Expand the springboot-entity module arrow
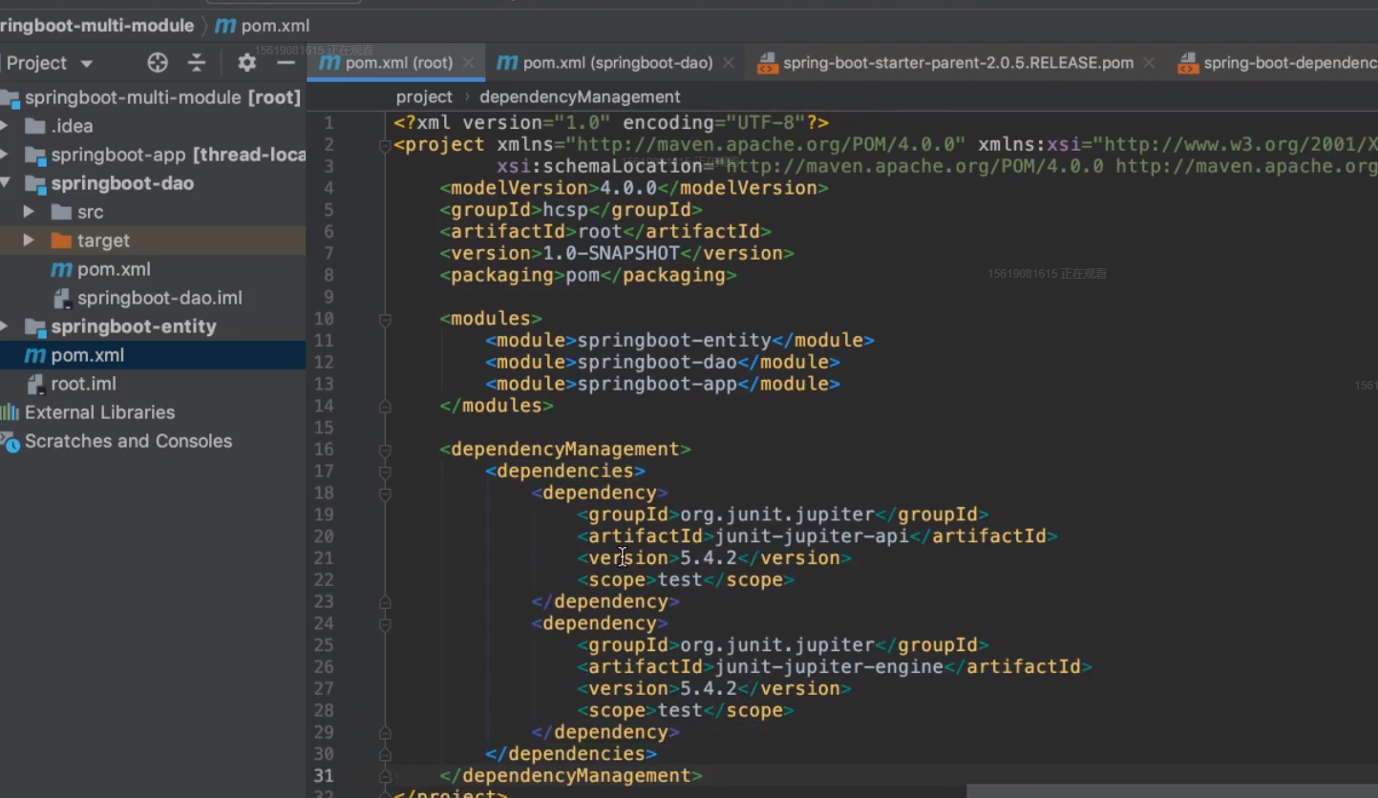The height and width of the screenshot is (798, 1378). pos(5,326)
